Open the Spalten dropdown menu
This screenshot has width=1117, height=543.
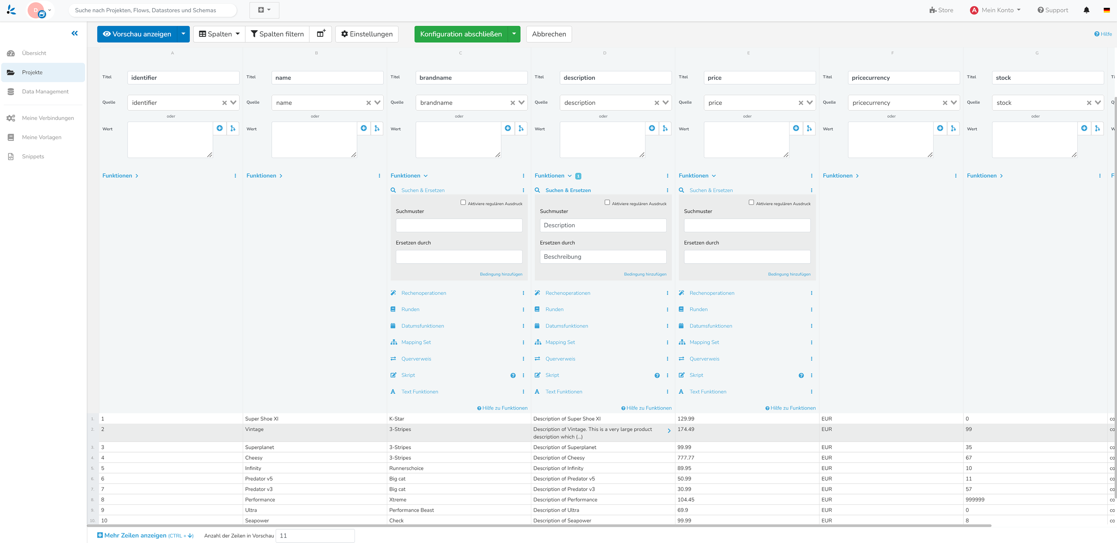(x=219, y=34)
